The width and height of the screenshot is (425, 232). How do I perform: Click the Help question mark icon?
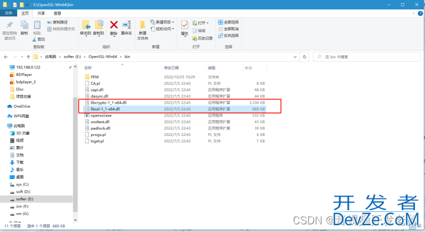[421, 14]
